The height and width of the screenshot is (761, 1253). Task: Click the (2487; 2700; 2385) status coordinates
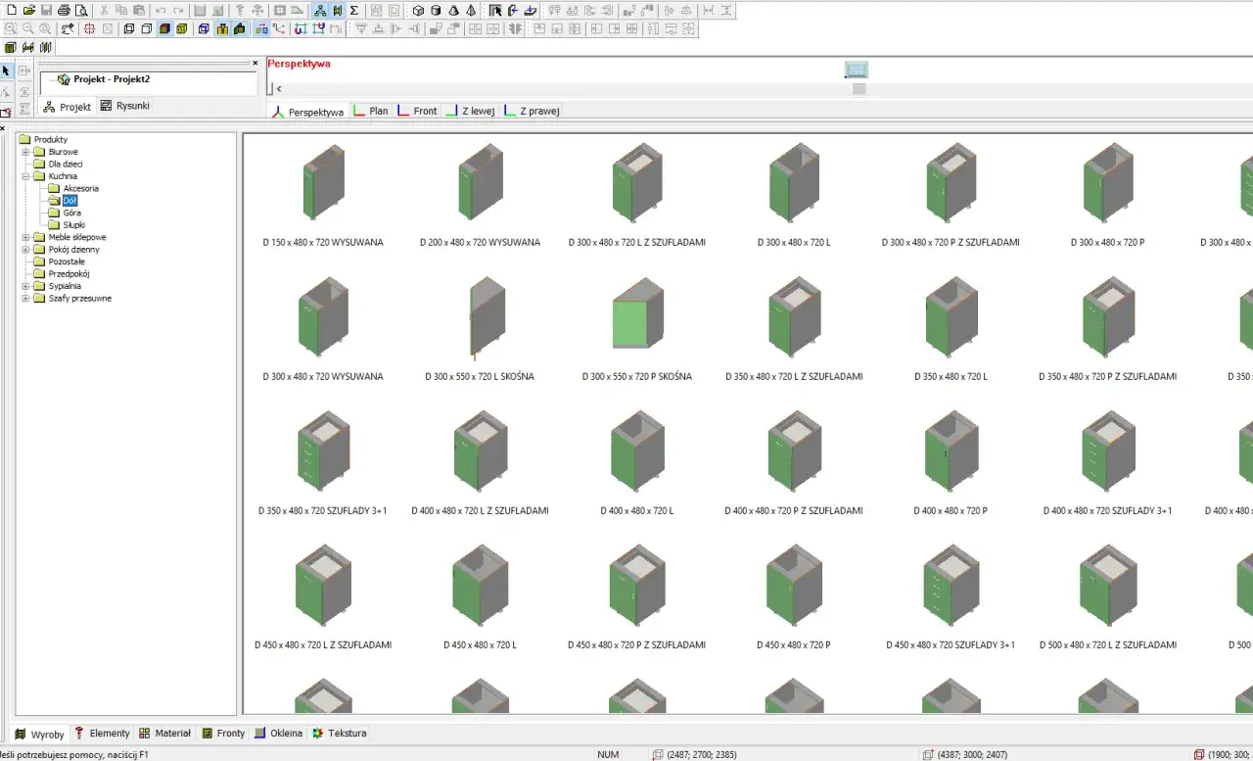701,754
